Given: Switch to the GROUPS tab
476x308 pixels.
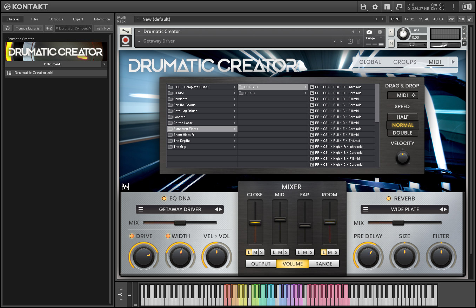Looking at the screenshot, I should point(404,62).
